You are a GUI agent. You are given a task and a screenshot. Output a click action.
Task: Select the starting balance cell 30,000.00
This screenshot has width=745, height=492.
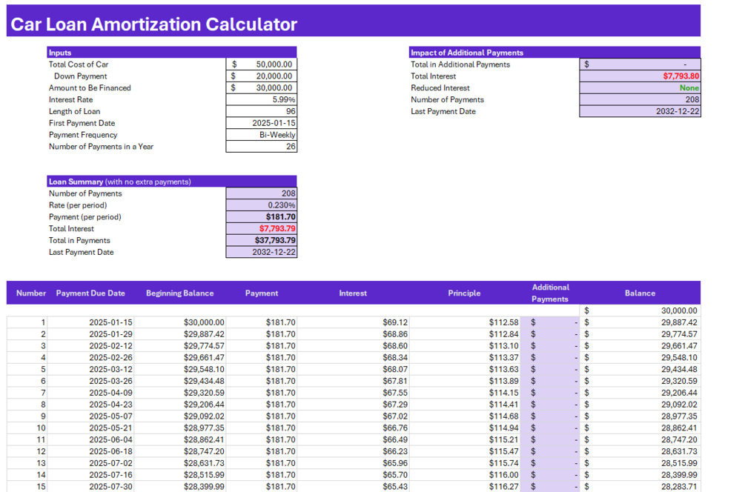[640, 310]
